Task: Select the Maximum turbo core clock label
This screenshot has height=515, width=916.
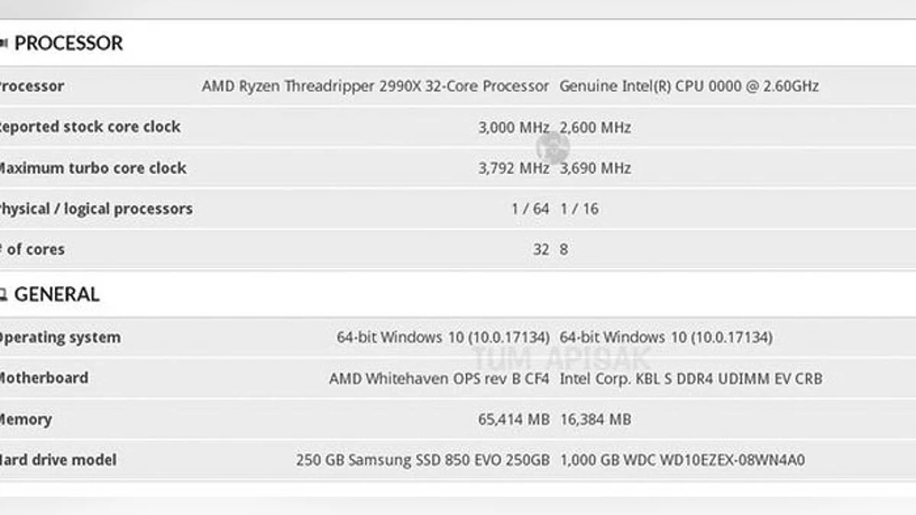Action: pyautogui.click(x=92, y=168)
